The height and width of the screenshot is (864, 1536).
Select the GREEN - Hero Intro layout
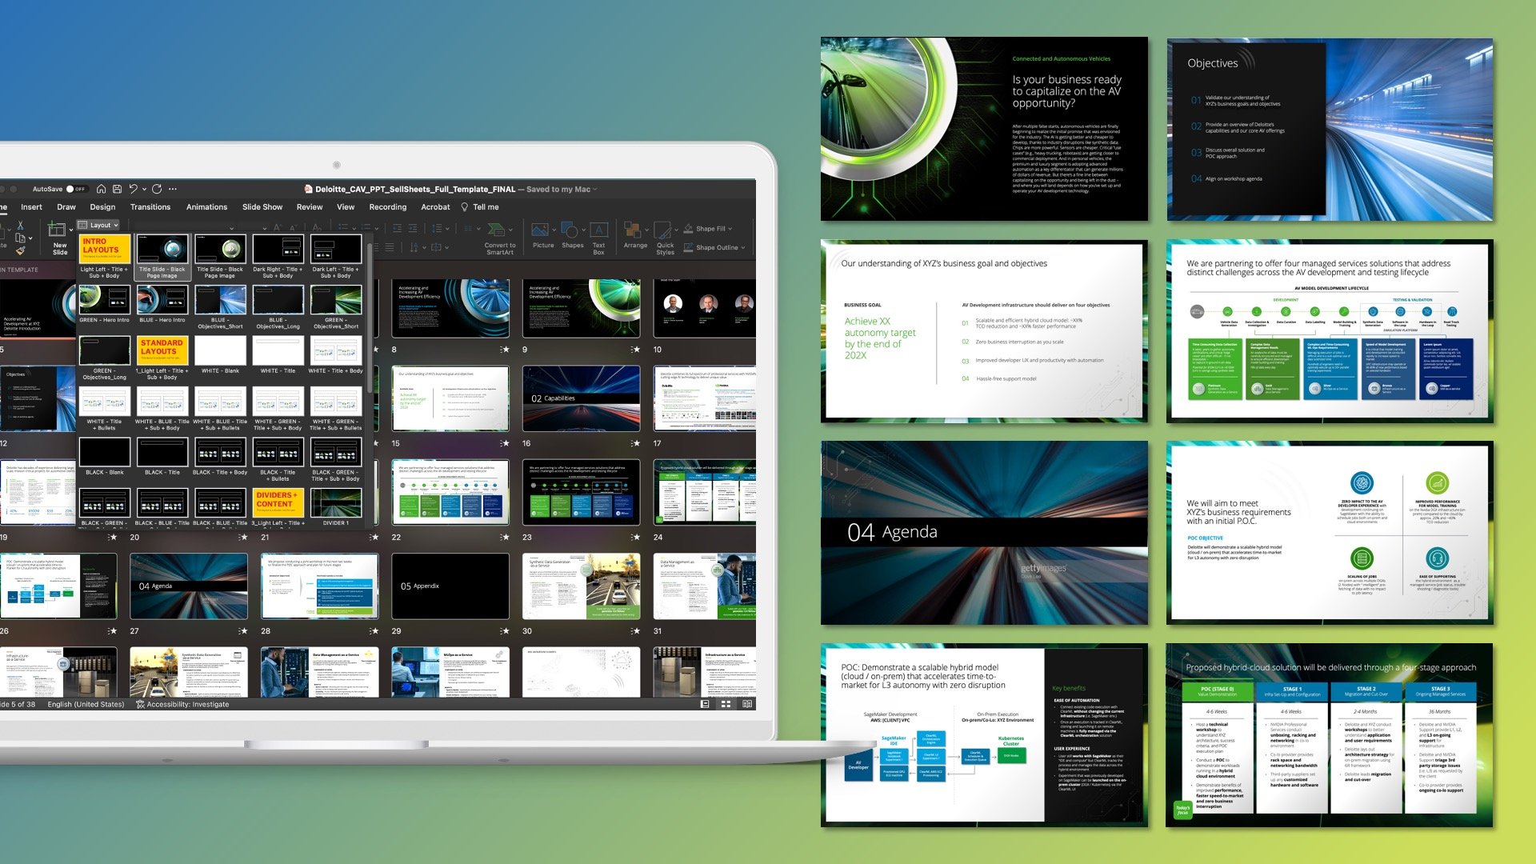(x=104, y=305)
